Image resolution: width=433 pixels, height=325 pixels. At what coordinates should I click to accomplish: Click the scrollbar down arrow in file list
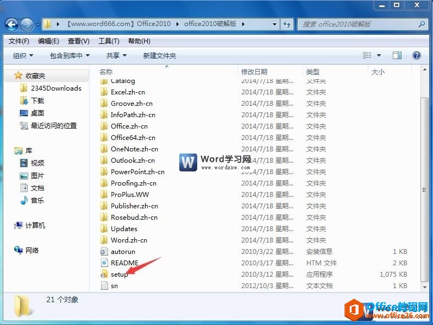click(x=424, y=287)
